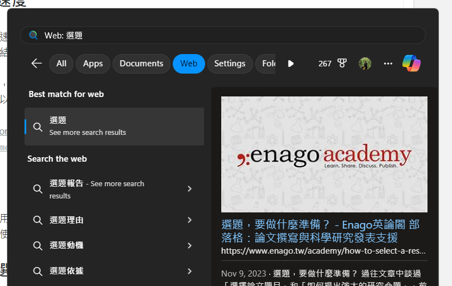Click the enago academy preview image

click(x=324, y=154)
